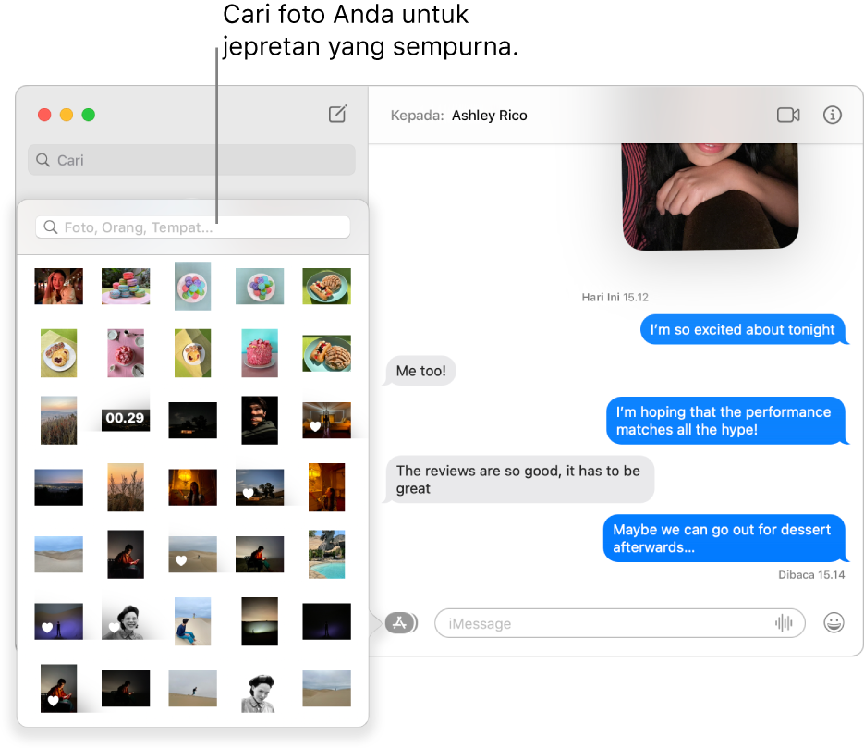Open the emoji and Tapback picker

834,623
